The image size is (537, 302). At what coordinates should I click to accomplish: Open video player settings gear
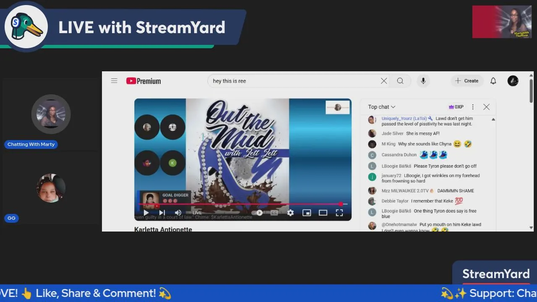click(290, 213)
